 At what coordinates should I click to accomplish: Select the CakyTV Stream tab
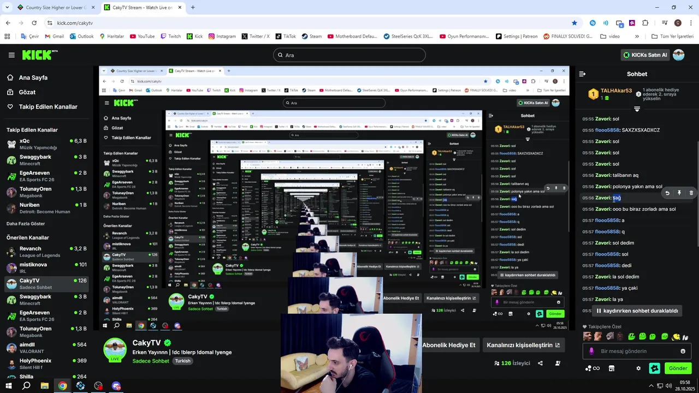coord(143,8)
